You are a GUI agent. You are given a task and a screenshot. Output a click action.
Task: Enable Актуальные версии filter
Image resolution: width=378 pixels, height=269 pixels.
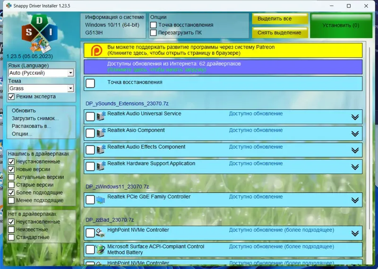pos(11,177)
